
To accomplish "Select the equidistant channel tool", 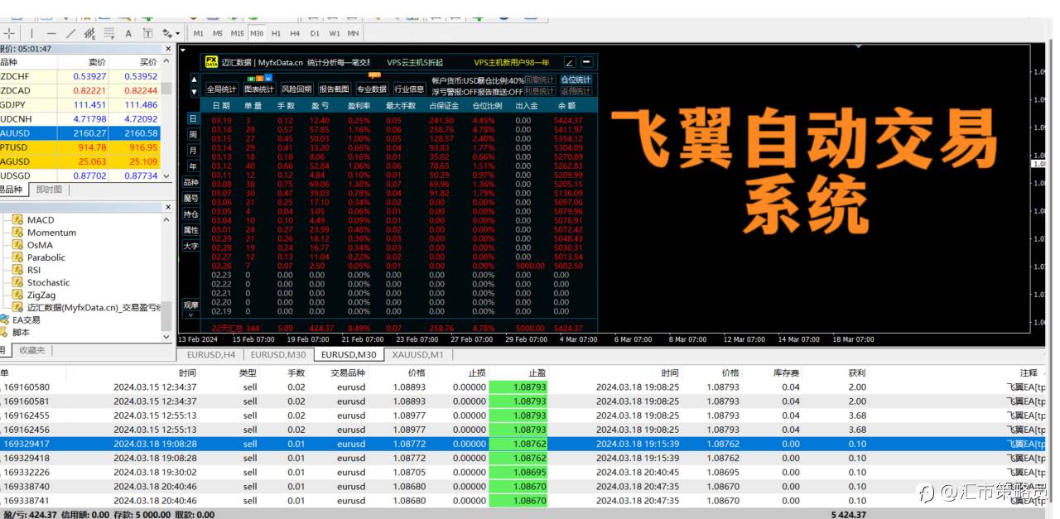I will pyautogui.click(x=89, y=33).
